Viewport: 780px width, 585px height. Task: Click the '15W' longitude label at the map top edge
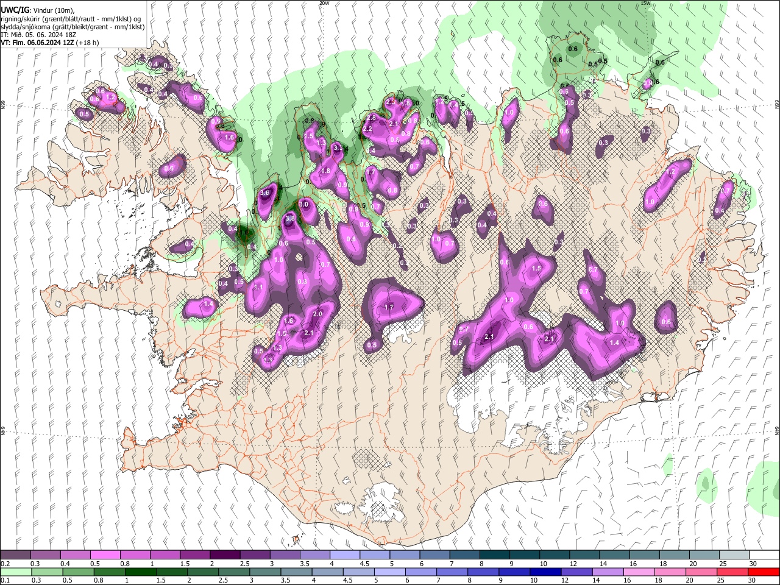pyautogui.click(x=646, y=3)
